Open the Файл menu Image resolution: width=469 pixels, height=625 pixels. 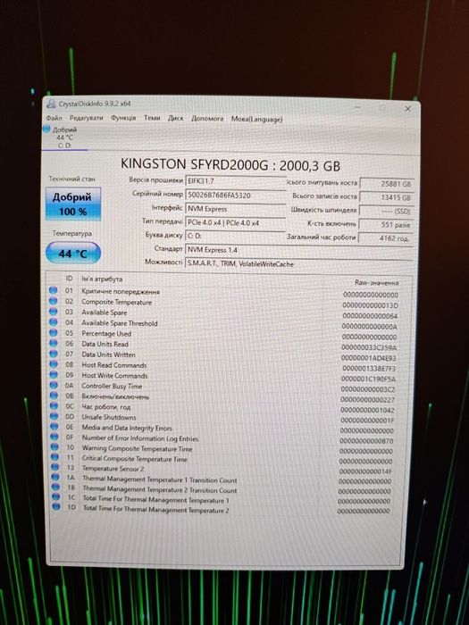(54, 118)
